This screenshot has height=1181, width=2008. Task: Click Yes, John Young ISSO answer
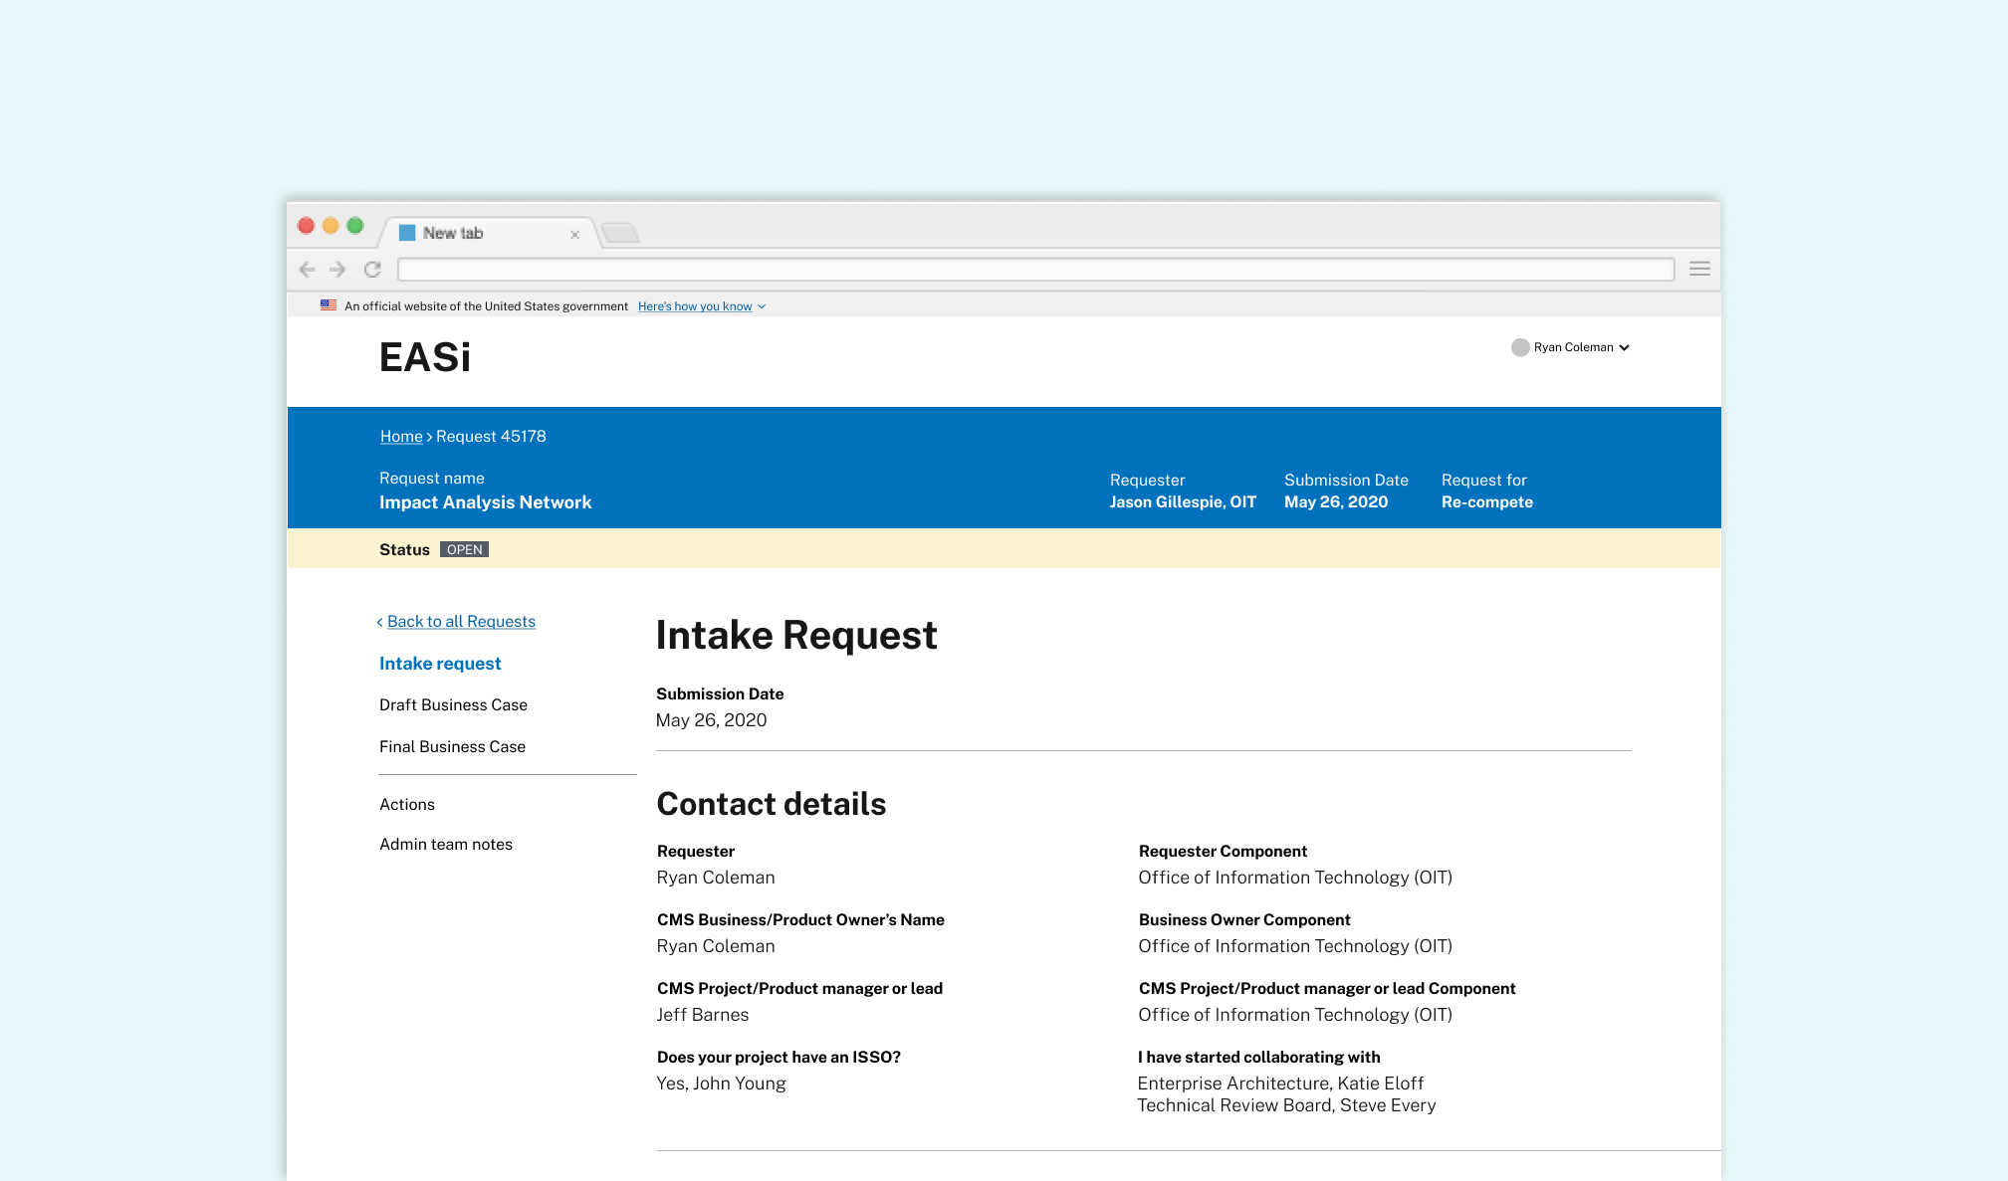pyautogui.click(x=721, y=1083)
